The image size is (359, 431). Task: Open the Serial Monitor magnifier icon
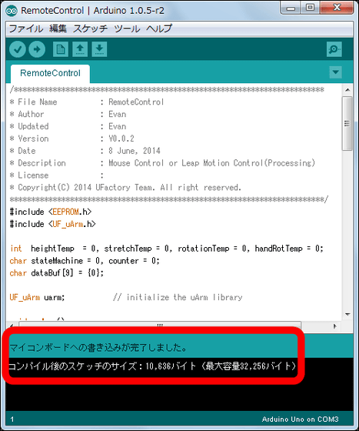(x=334, y=49)
